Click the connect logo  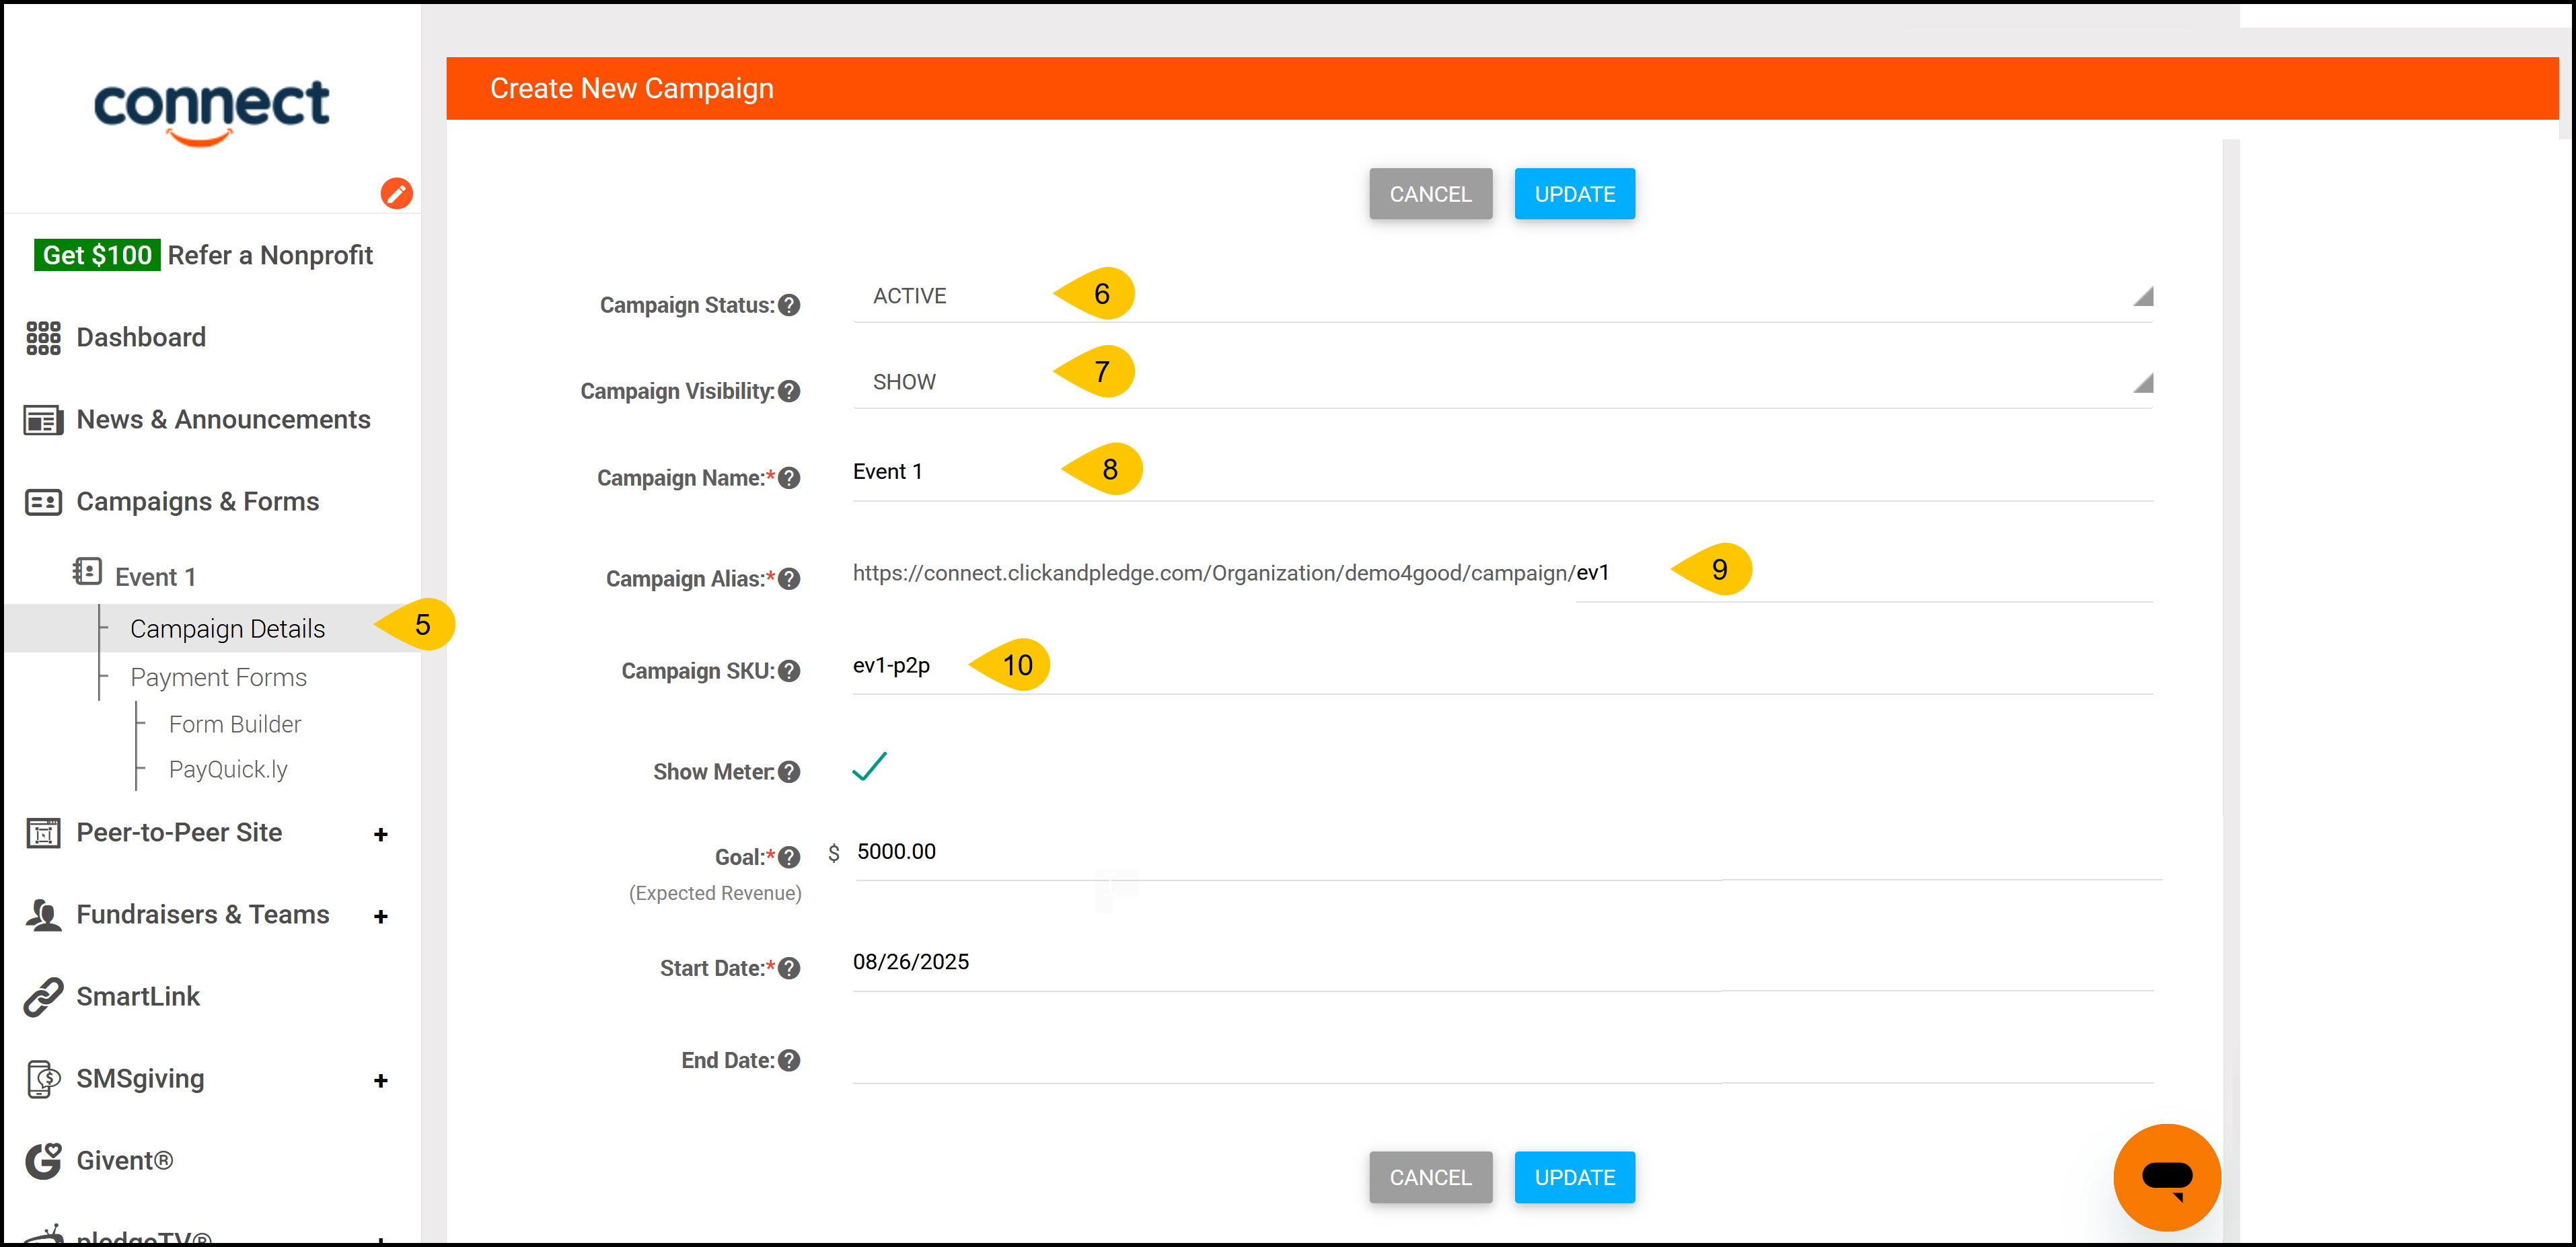(211, 112)
